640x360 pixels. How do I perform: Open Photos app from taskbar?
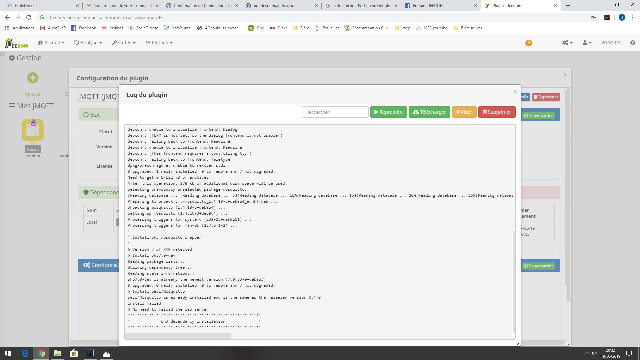point(107,353)
